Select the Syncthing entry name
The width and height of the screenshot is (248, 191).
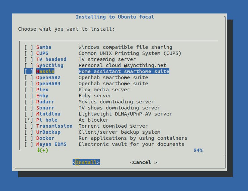tap(50, 65)
